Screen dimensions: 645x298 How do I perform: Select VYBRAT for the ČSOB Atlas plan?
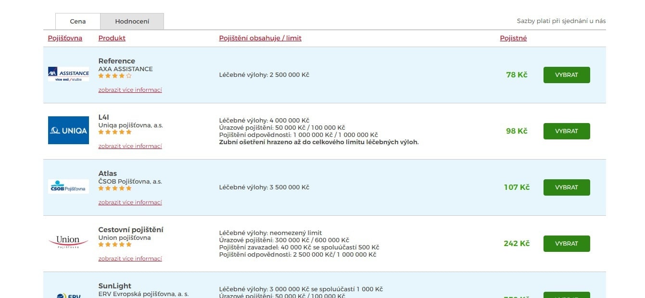tap(566, 187)
